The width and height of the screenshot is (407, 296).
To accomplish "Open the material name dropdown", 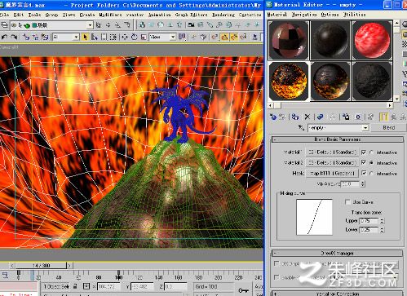I will pyautogui.click(x=365, y=127).
